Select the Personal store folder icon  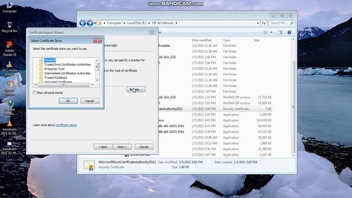[x=41, y=60]
